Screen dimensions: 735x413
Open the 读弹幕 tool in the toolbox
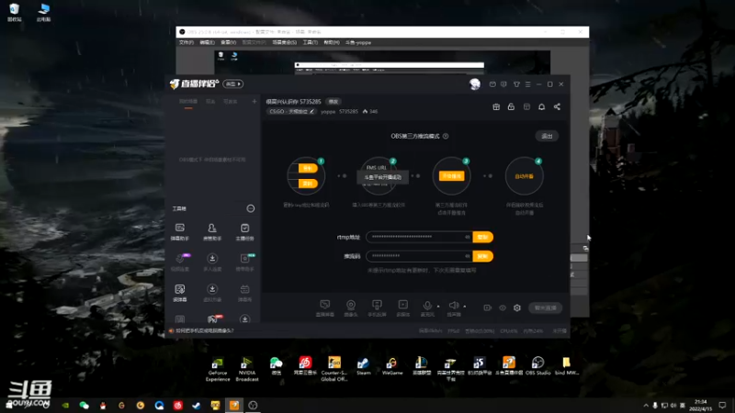click(x=180, y=293)
